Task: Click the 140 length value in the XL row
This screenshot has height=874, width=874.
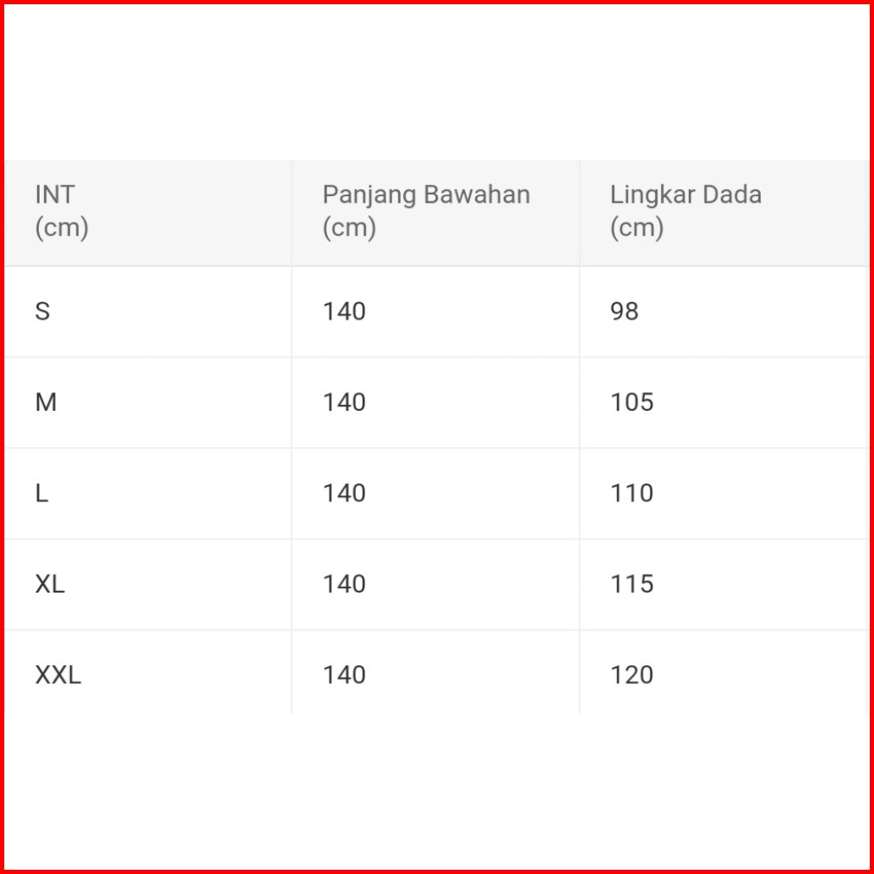Action: (344, 585)
